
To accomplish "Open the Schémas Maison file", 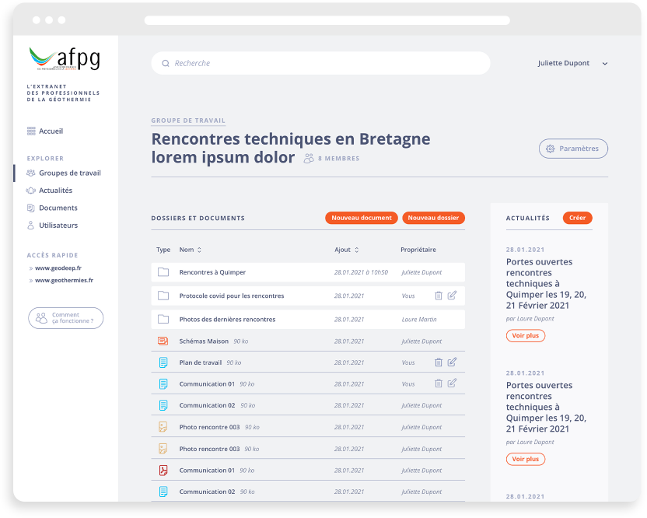I will point(308,341).
